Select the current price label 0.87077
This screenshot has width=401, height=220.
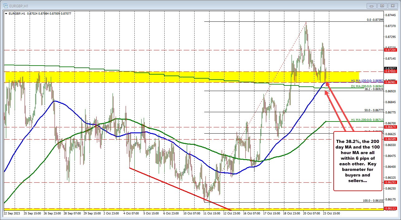click(x=391, y=69)
